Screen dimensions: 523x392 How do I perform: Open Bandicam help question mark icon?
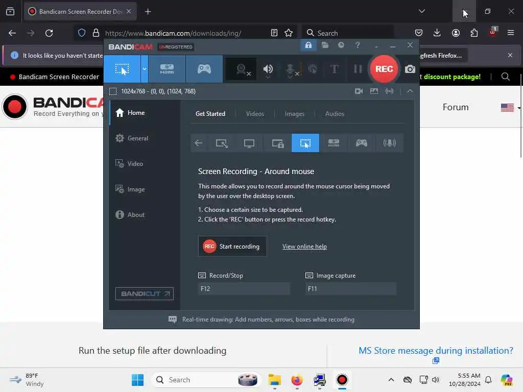[357, 45]
